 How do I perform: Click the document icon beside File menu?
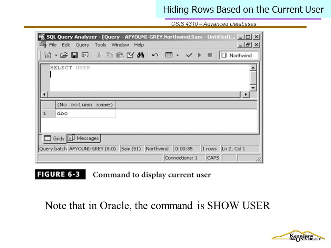(x=43, y=45)
